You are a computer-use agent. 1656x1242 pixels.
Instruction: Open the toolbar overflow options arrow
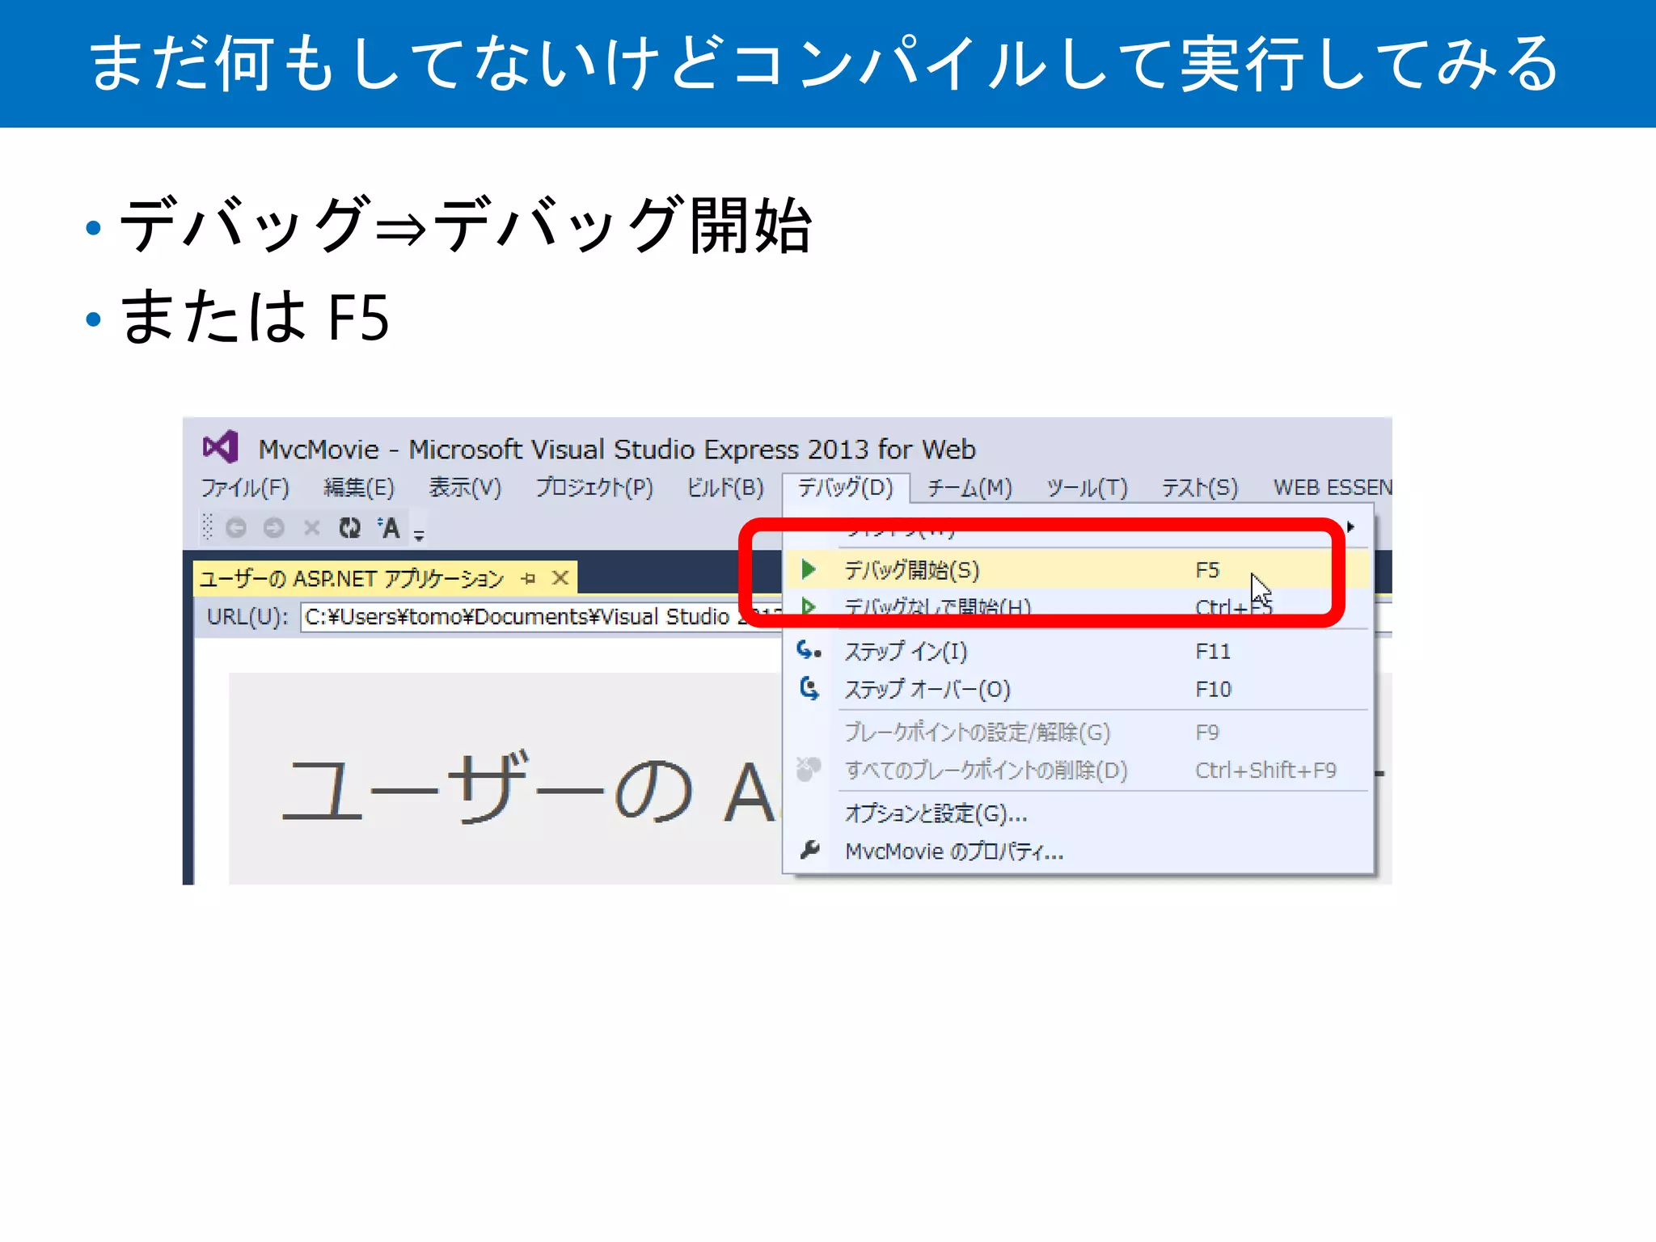pos(419,534)
